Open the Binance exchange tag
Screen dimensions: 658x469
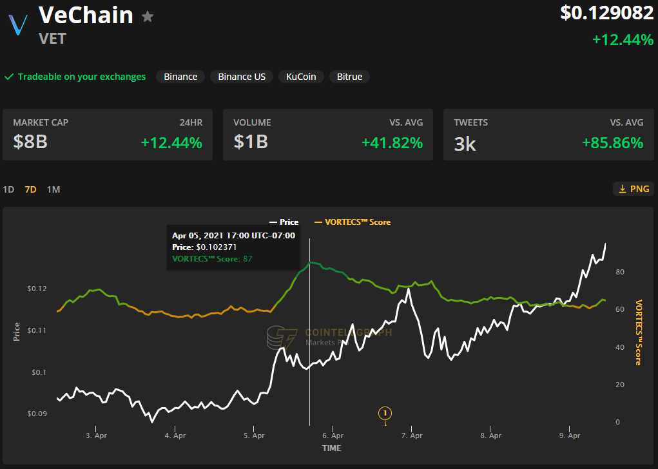pos(180,77)
